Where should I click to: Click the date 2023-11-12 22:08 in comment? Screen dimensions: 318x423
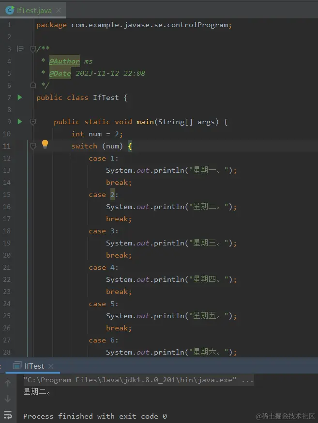click(110, 73)
